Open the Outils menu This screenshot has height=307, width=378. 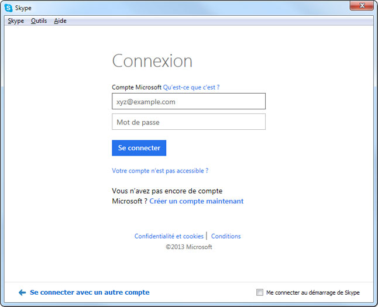[39, 21]
